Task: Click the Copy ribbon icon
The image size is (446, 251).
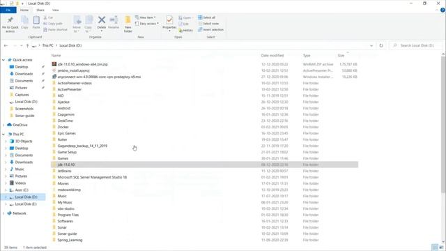Action: pos(25,20)
